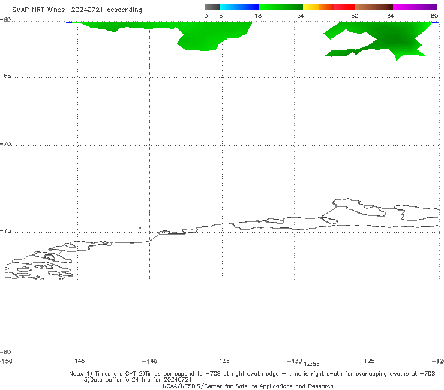444x390 pixels.
Task: Click the NOAA/NESDIS credit line
Action: pyautogui.click(x=248, y=386)
